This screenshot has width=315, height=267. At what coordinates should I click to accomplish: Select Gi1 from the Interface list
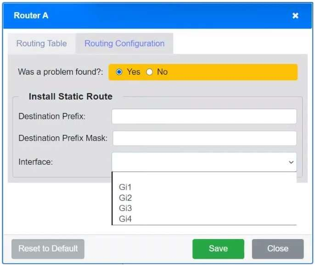(125, 187)
